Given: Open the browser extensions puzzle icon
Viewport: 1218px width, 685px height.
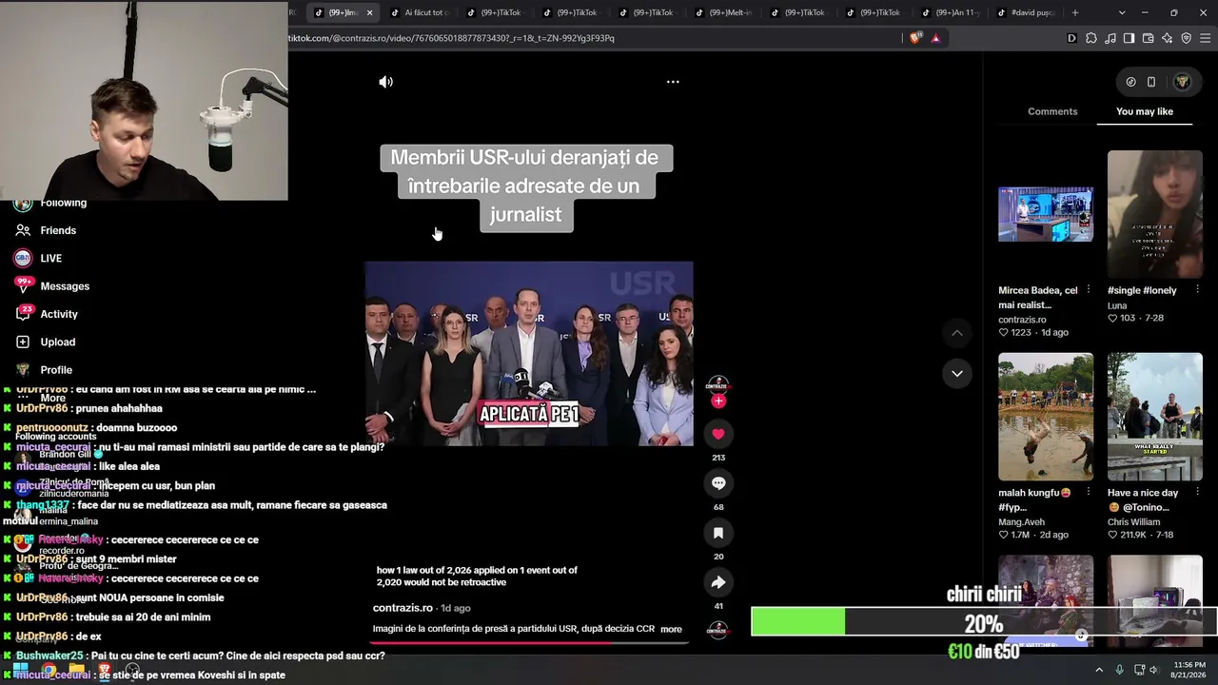Looking at the screenshot, I should [1090, 38].
